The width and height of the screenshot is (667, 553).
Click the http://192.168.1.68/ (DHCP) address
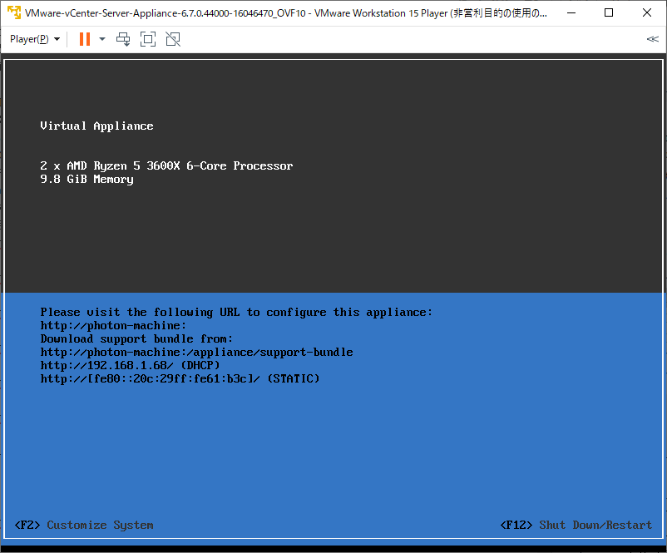pyautogui.click(x=131, y=365)
